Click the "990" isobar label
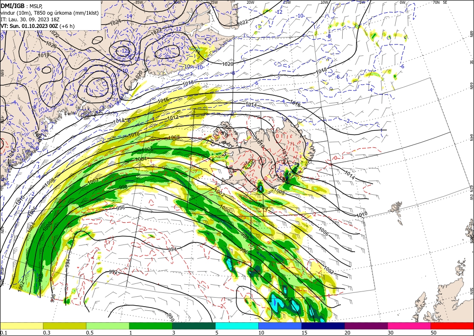Image resolution: width=474 pixels, height=336 pixels. [171, 317]
